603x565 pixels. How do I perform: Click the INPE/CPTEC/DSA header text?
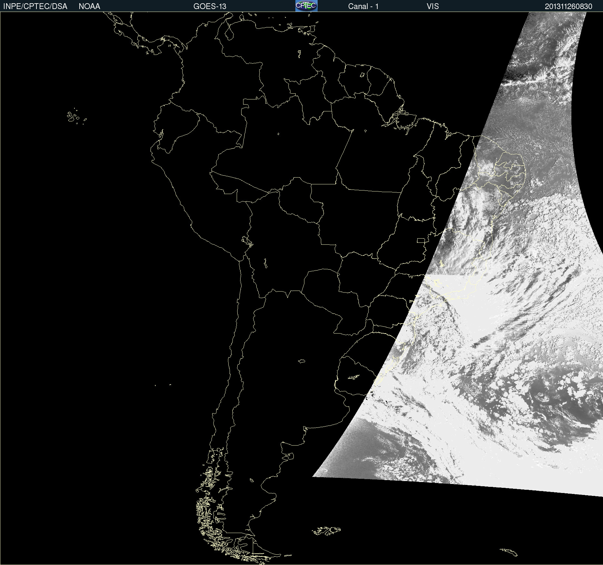click(x=35, y=6)
